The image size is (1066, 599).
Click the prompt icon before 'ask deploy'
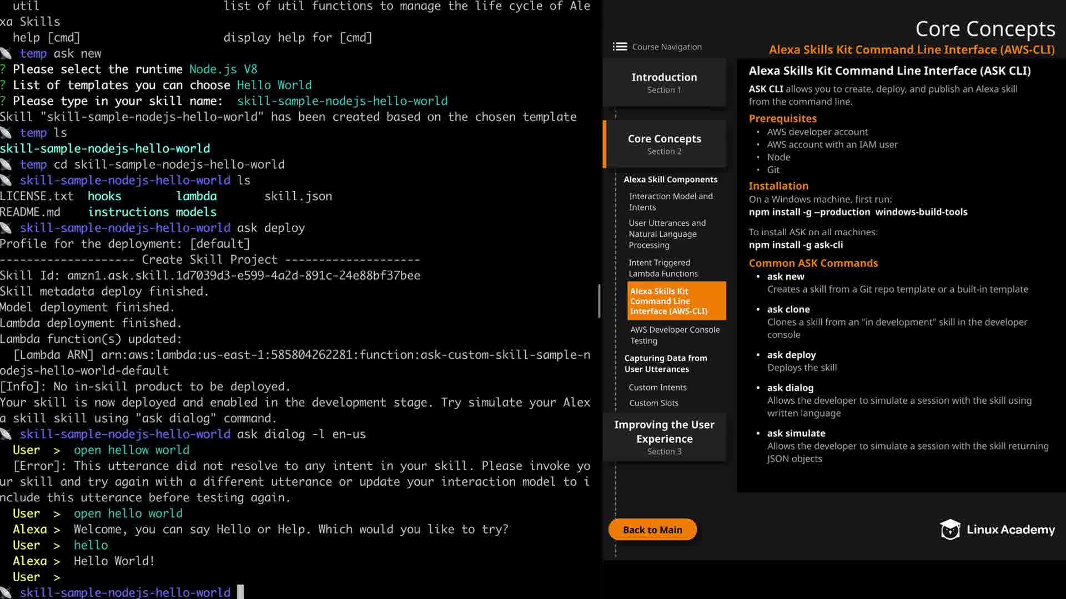coord(6,227)
